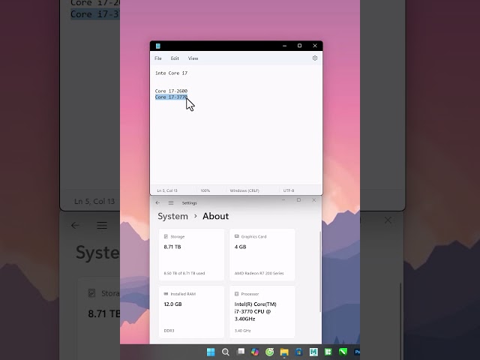This screenshot has height=360, width=480.
Task: Click the About heading in Settings
Action: 215,216
